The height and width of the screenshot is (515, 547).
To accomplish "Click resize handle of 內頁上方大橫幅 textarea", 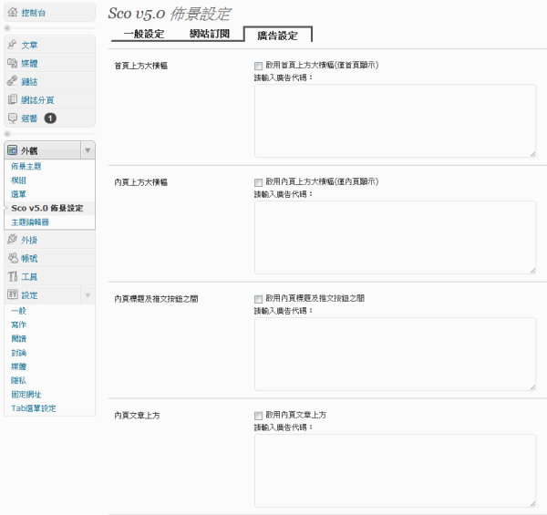I will (x=532, y=271).
